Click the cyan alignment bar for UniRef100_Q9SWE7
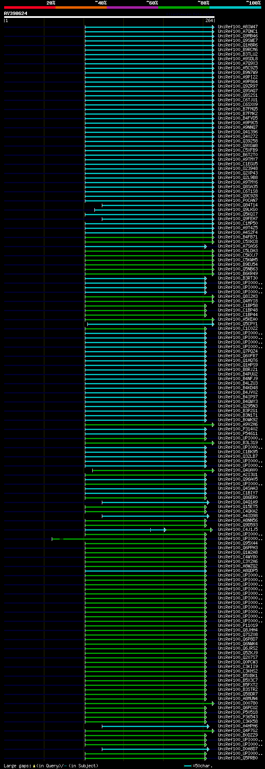Viewport: 265px width, 769px height. 149,41
